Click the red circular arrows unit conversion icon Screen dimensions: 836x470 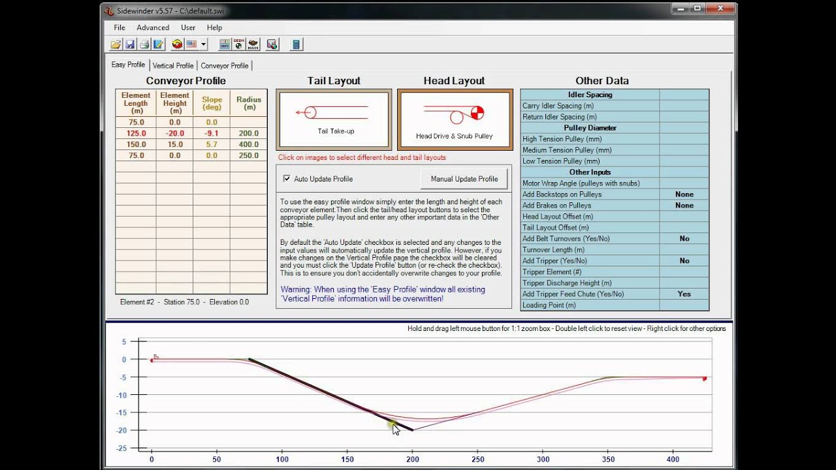[177, 44]
